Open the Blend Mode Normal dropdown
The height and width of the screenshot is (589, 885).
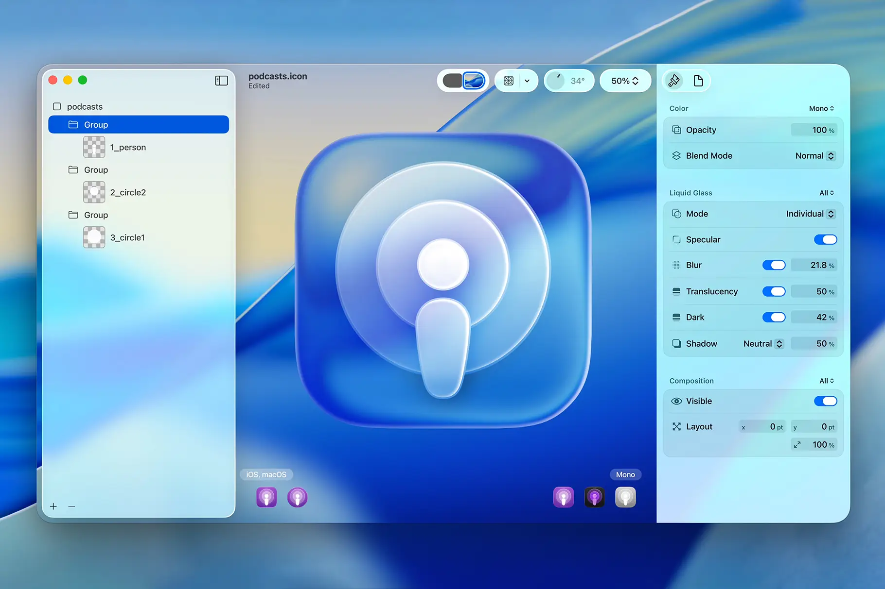point(815,156)
